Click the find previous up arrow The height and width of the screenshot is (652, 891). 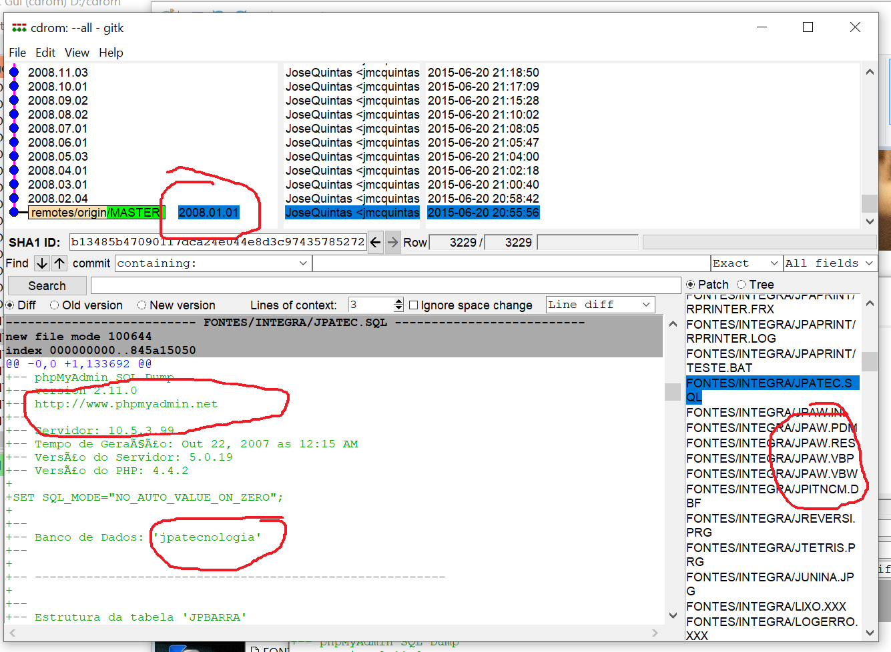point(59,263)
